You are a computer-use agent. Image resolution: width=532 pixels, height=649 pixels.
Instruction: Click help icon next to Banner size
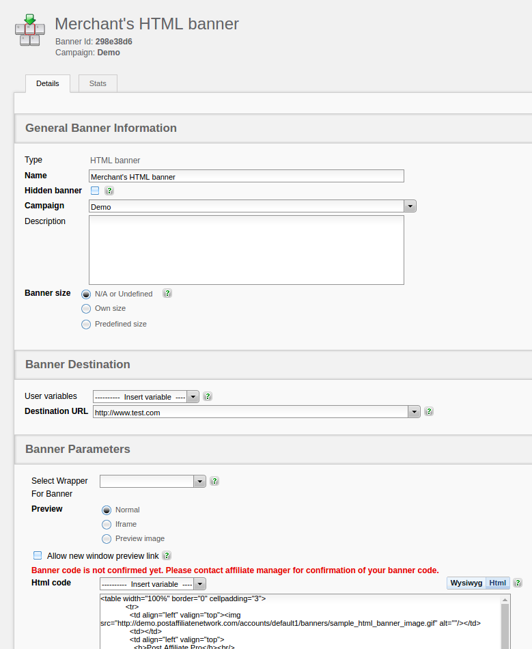coord(167,294)
